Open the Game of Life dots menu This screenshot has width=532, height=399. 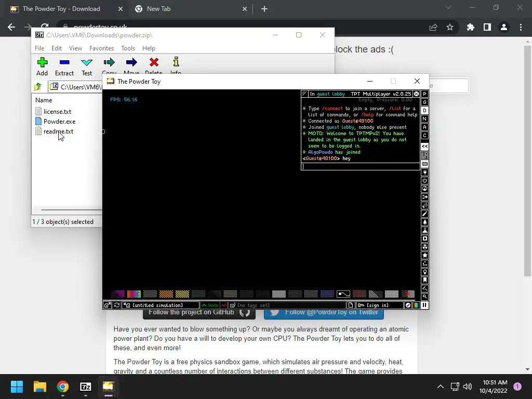pyautogui.click(x=424, y=263)
